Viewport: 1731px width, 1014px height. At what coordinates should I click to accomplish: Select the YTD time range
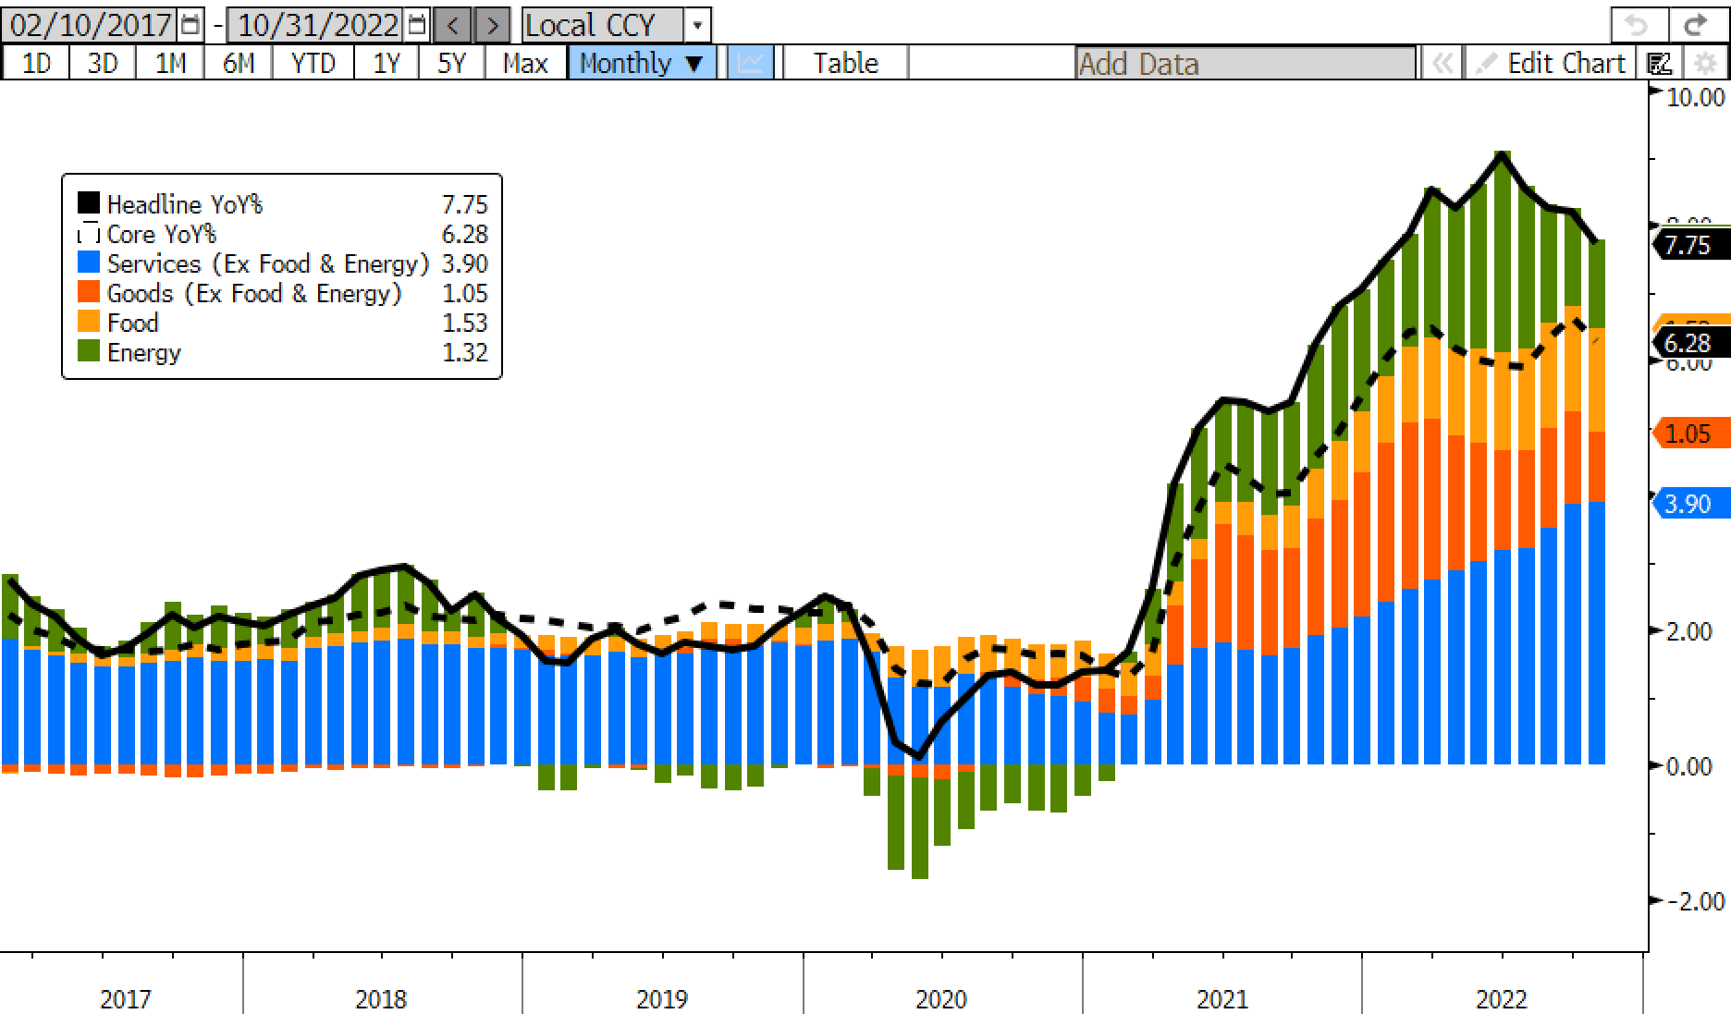313,63
